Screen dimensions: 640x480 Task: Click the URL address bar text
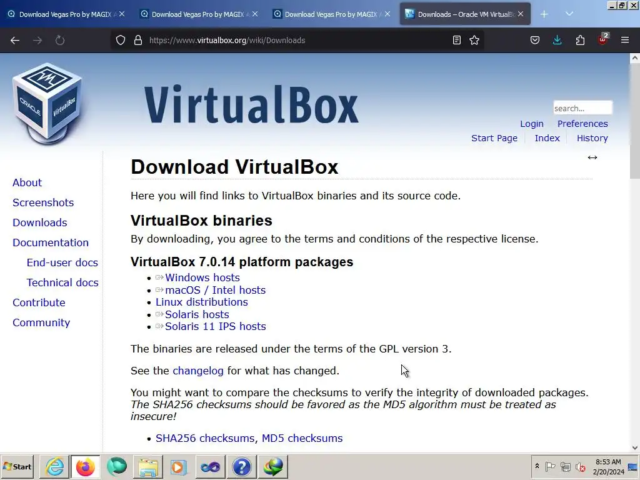(227, 40)
